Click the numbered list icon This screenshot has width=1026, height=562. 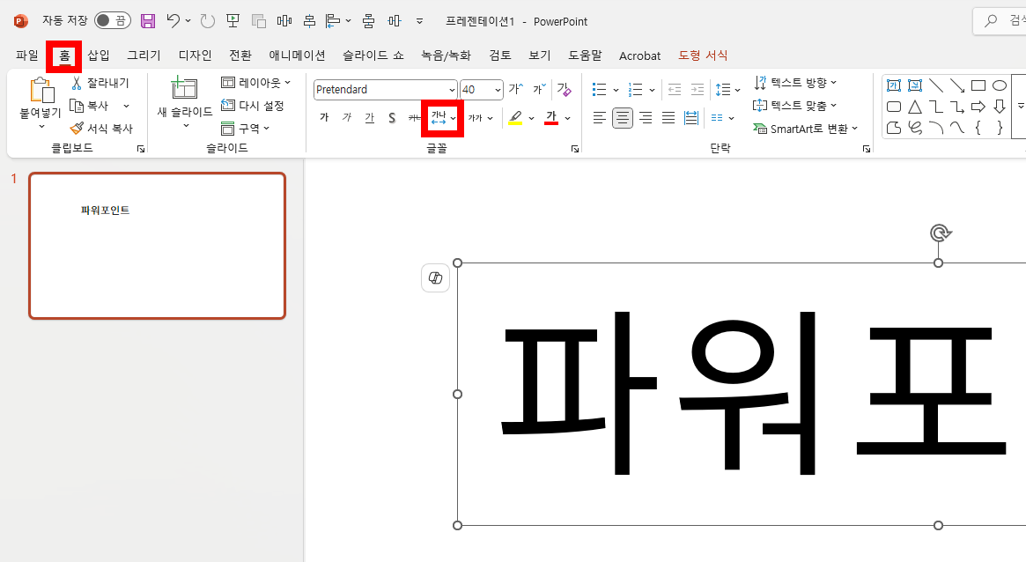click(635, 90)
